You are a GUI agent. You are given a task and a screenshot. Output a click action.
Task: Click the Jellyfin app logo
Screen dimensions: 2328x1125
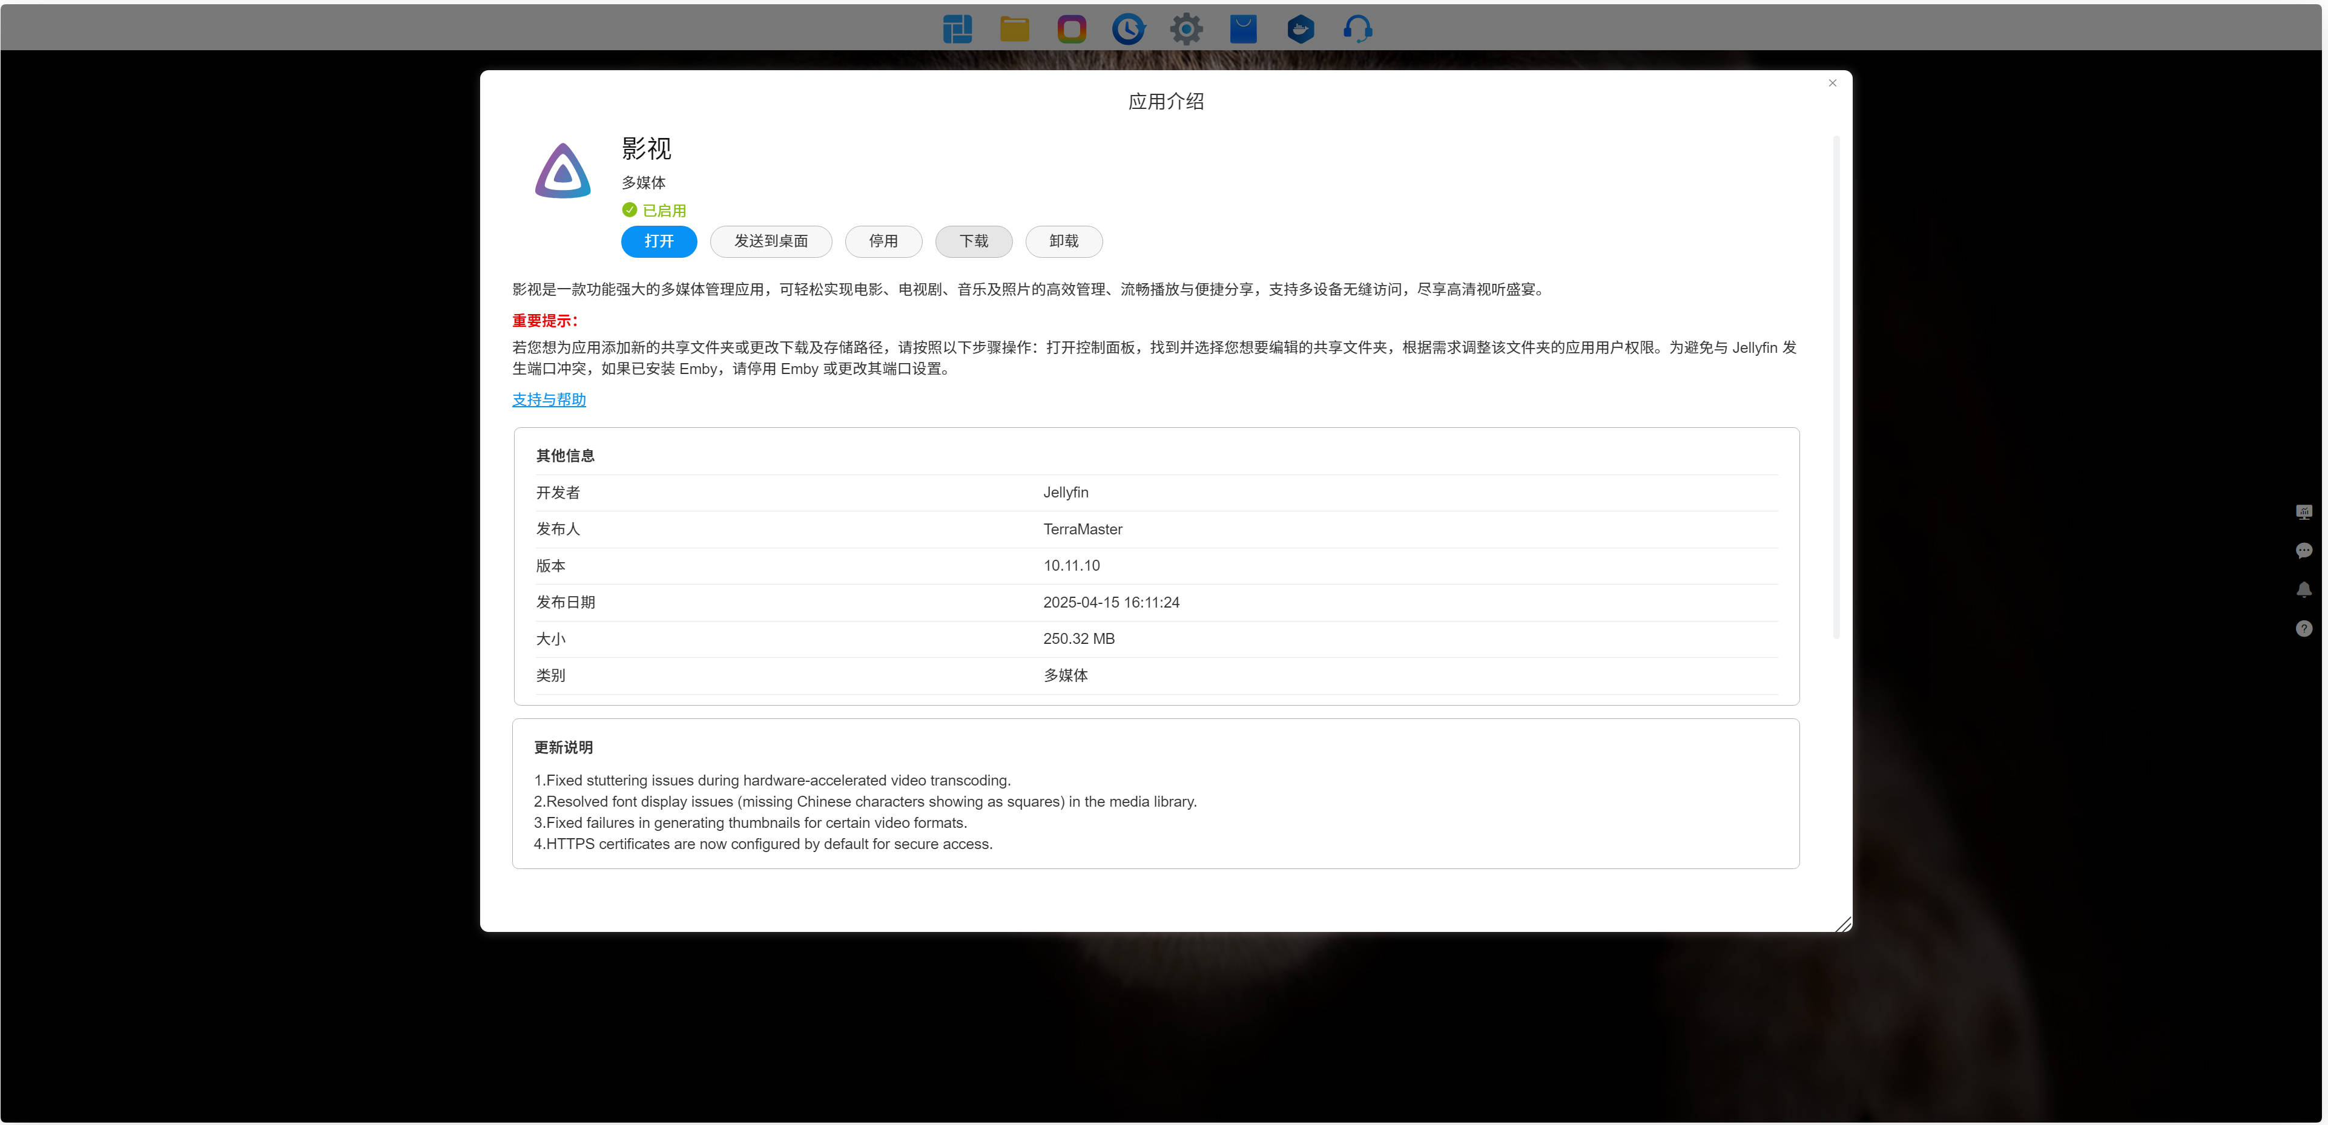pos(562,171)
